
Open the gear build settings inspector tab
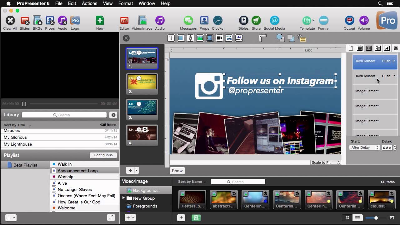tap(396, 48)
